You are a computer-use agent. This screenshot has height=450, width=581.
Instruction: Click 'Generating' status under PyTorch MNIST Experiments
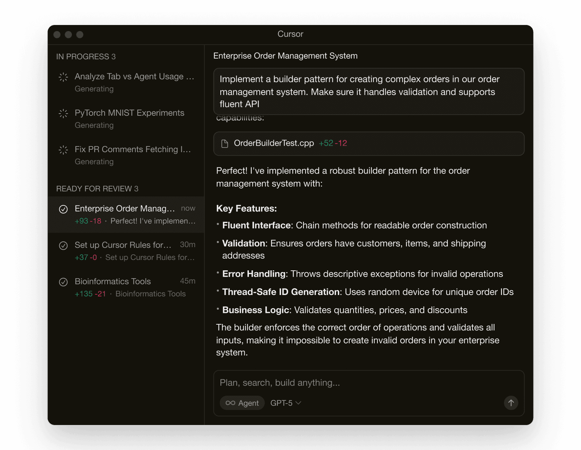(x=94, y=125)
